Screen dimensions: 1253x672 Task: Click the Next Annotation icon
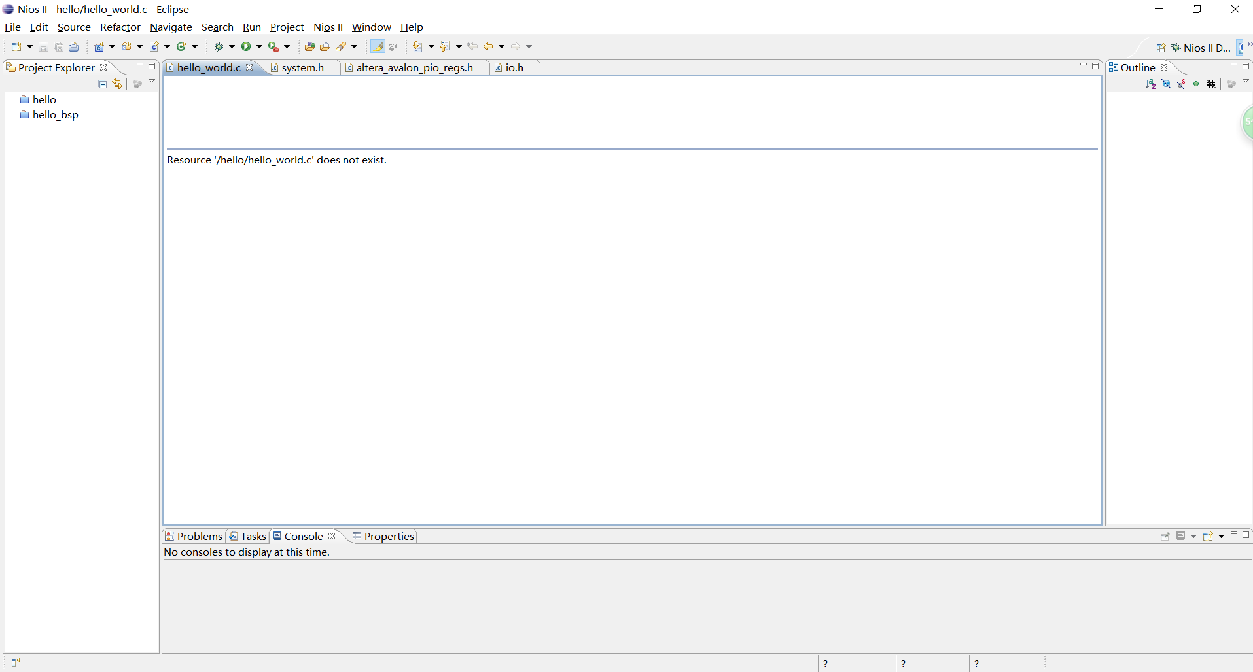tap(417, 46)
